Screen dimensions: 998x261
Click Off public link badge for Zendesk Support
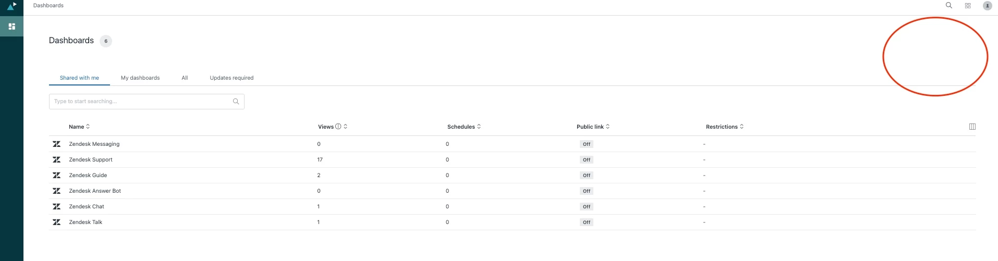coord(587,160)
